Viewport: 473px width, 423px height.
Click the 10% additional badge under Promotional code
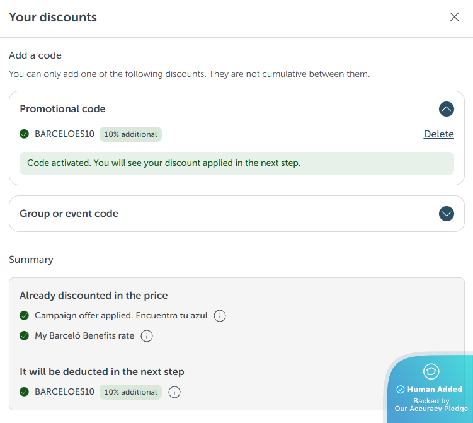pyautogui.click(x=130, y=134)
